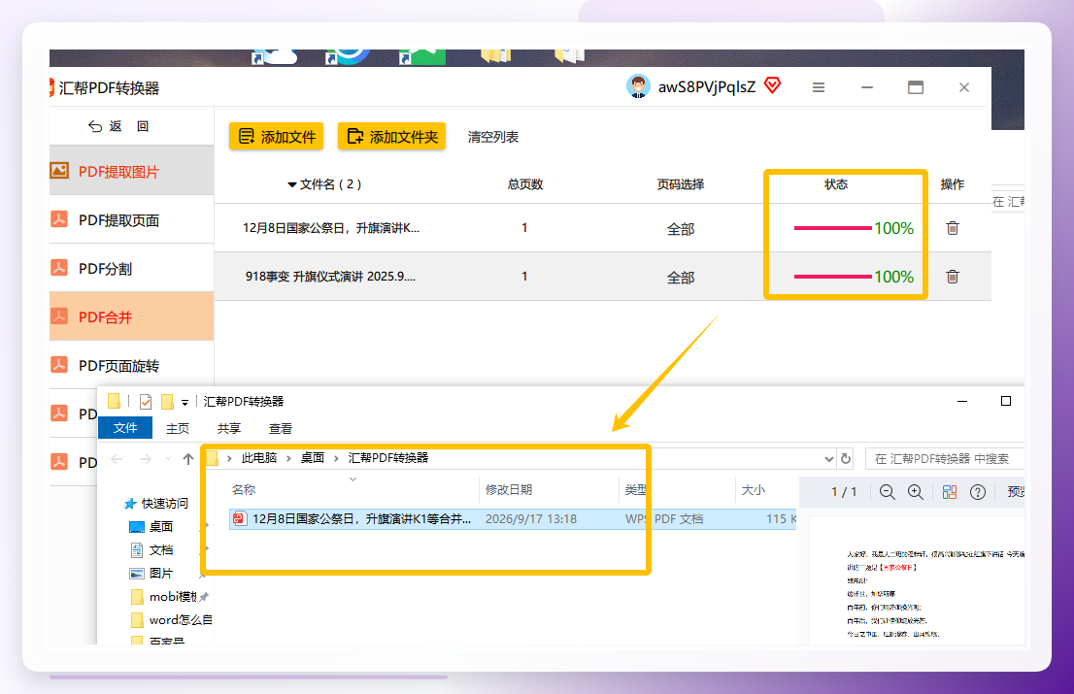Image resolution: width=1074 pixels, height=694 pixels.
Task: Click 清空列表 to clear the list
Action: (493, 137)
